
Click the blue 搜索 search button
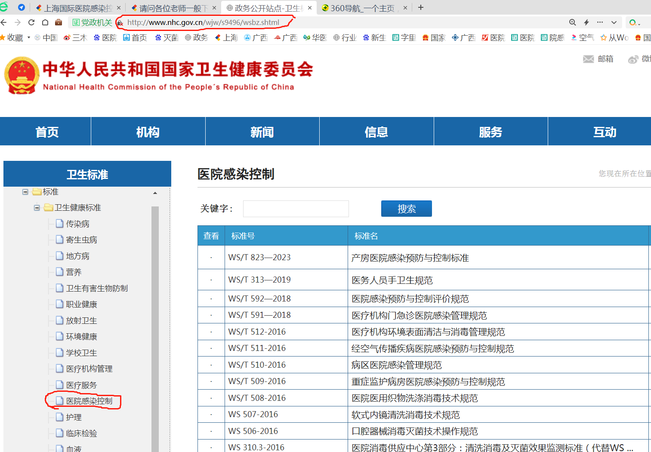click(406, 209)
